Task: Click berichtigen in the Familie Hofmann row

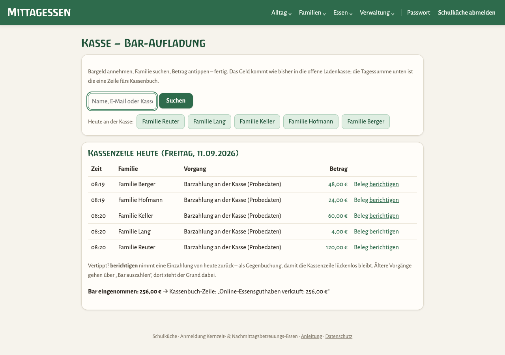Action: point(384,200)
